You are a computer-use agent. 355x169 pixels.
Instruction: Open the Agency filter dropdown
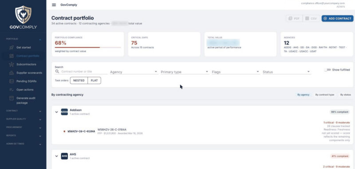tap(134, 72)
